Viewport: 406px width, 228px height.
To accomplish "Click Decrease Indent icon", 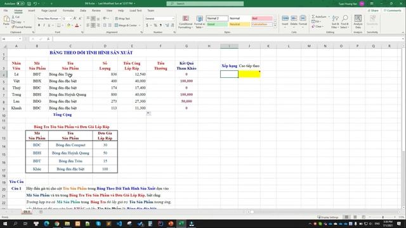I will click(x=105, y=25).
